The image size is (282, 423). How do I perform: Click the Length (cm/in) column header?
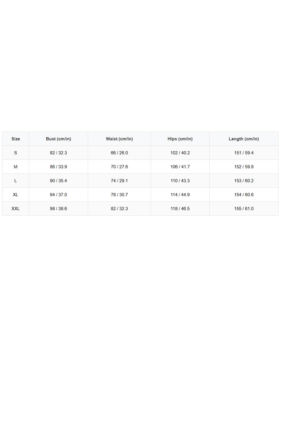click(244, 139)
